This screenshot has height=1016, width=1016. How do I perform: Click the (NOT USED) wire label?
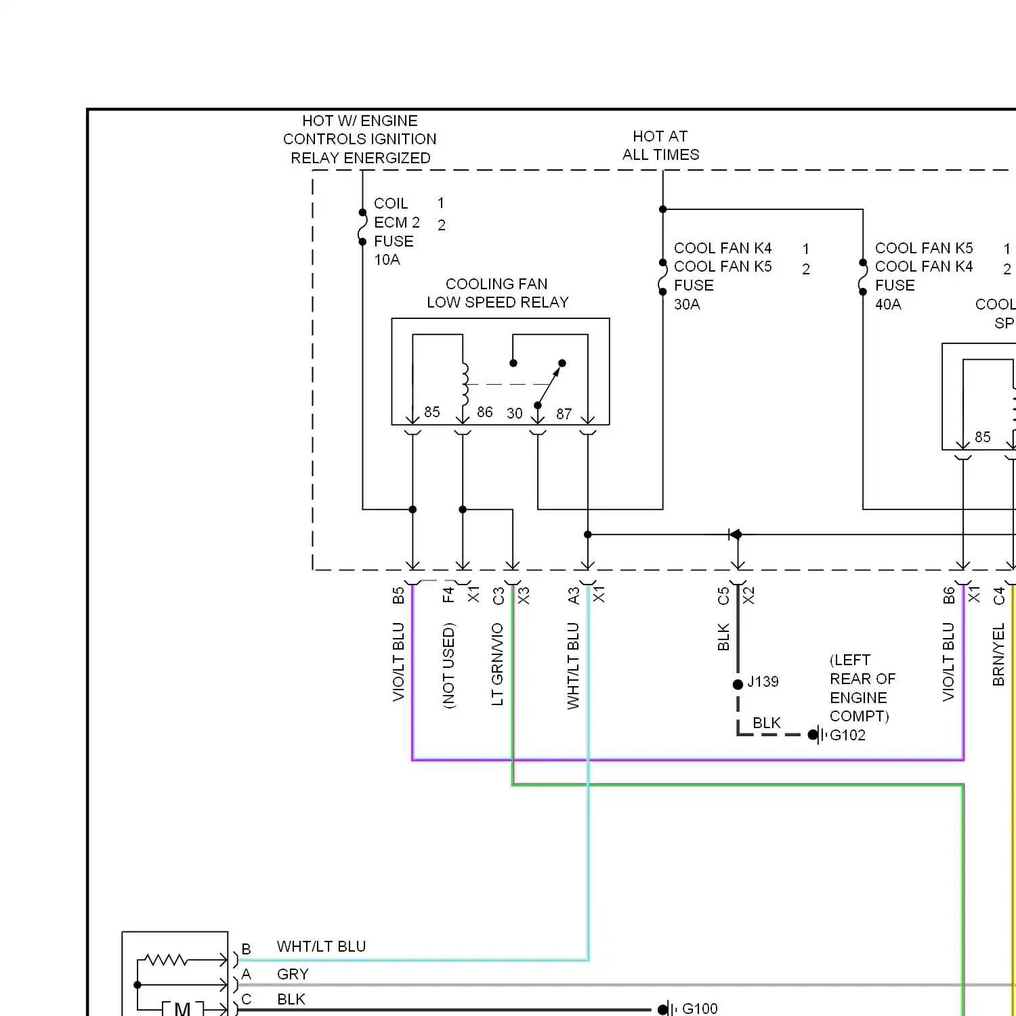[x=448, y=666]
